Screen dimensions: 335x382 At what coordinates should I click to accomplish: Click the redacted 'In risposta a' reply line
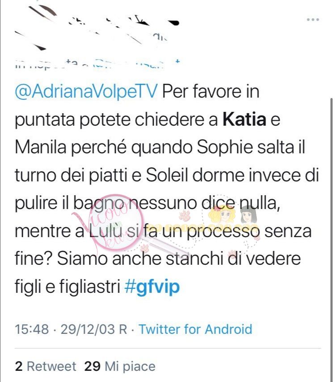tap(98, 64)
